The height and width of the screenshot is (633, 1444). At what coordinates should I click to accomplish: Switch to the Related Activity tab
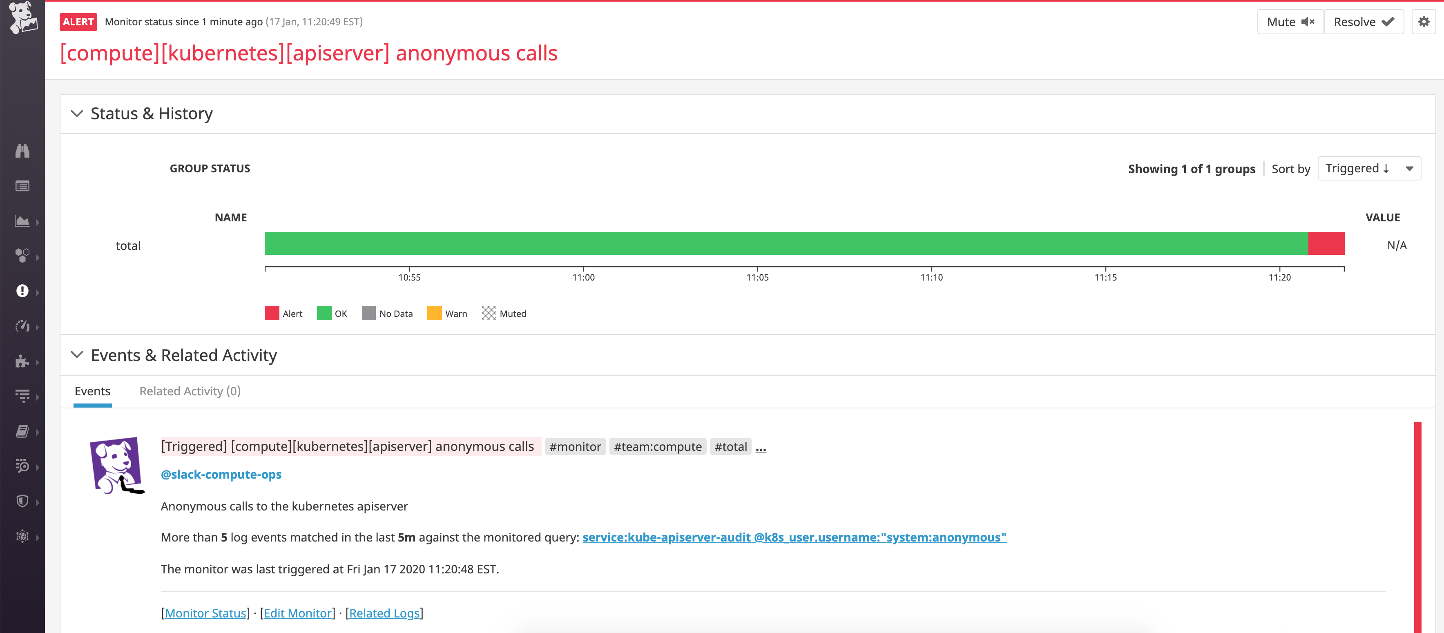pyautogui.click(x=190, y=391)
